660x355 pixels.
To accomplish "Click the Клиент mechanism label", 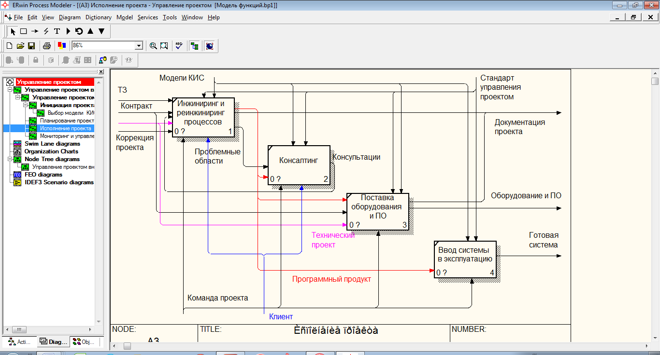I will click(281, 317).
